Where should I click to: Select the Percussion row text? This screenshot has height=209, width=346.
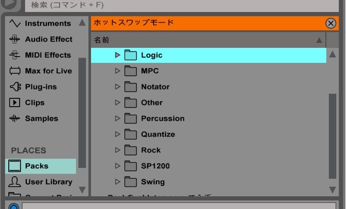163,118
